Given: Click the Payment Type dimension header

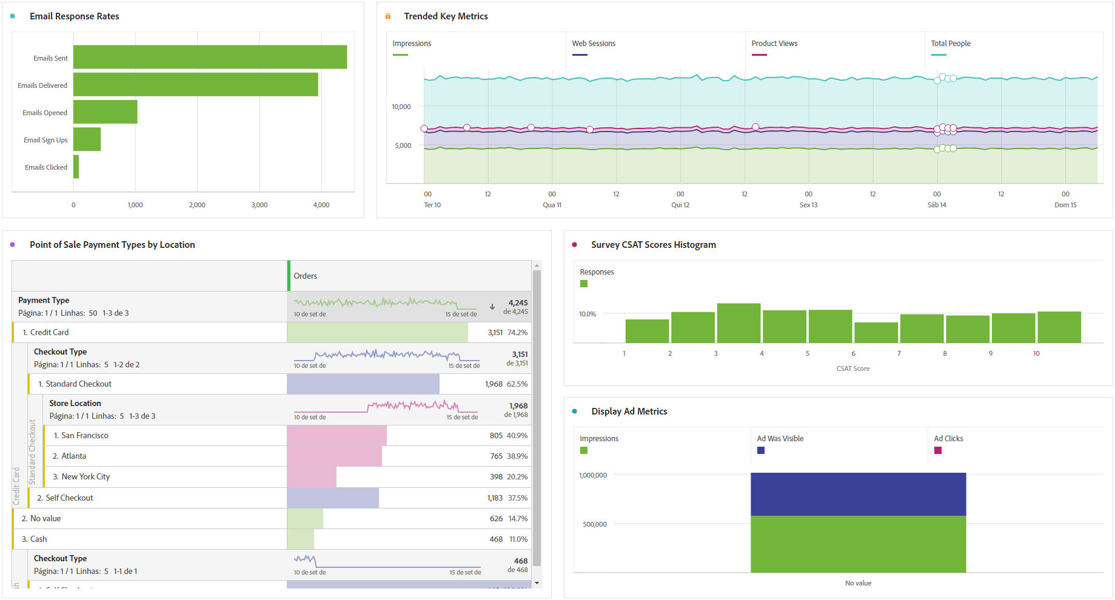Looking at the screenshot, I should [44, 300].
